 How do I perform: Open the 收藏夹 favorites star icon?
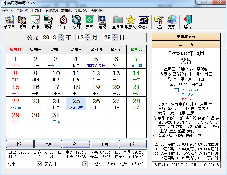pos(130,22)
